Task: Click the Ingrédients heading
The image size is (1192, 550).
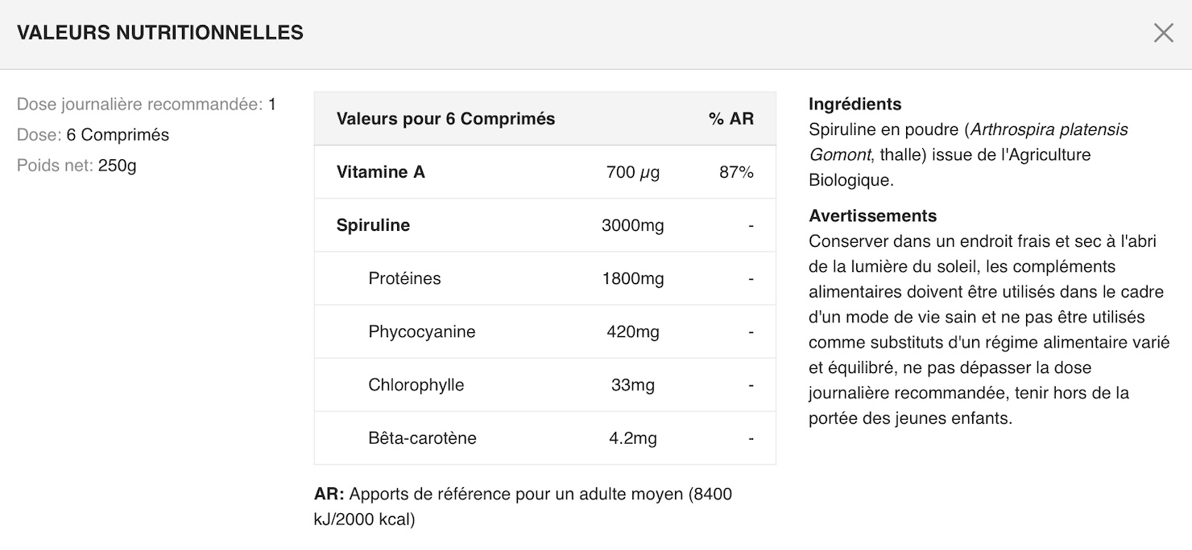Action: [x=855, y=105]
